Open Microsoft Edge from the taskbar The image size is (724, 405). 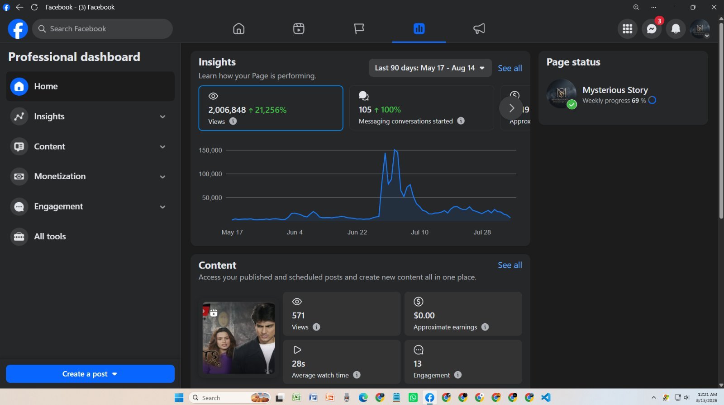point(363,397)
